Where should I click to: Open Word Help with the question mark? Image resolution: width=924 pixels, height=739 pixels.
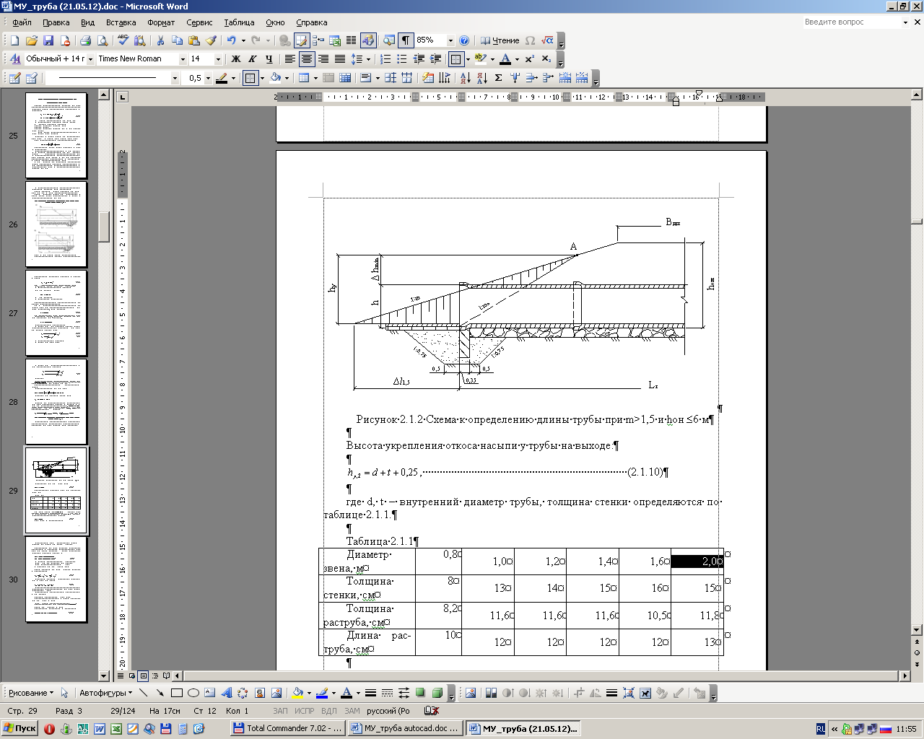pyautogui.click(x=464, y=40)
